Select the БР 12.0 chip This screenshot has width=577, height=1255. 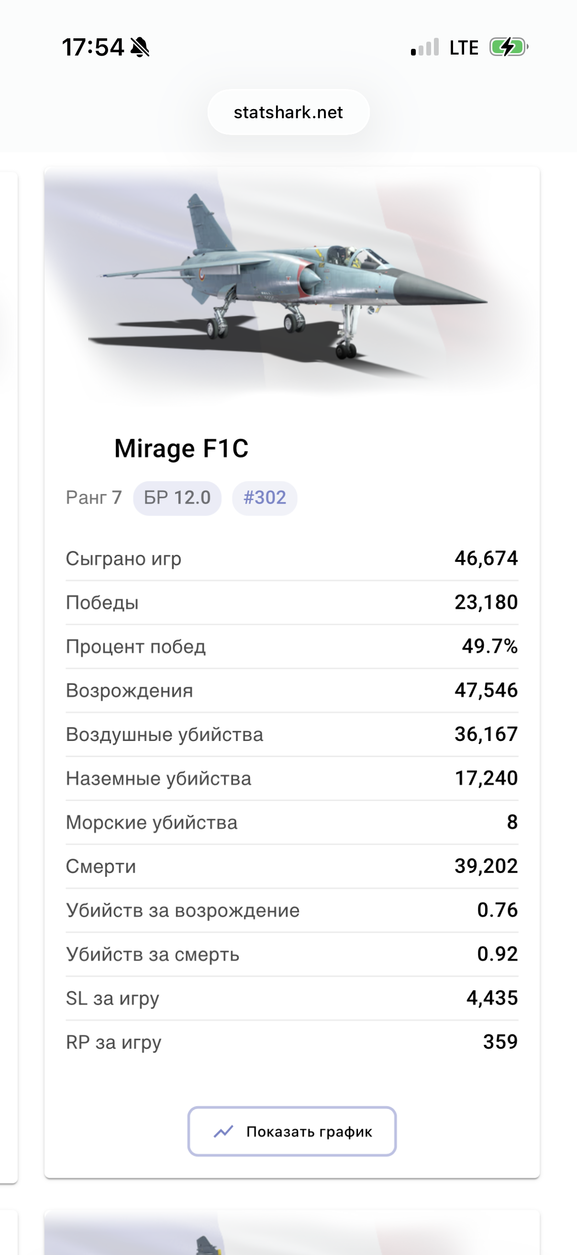[x=177, y=498]
